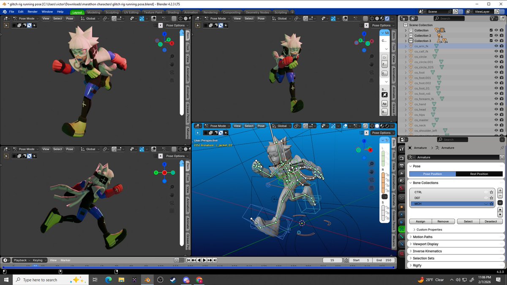
Task: Solo the MCH bone collection star
Action: 491,204
